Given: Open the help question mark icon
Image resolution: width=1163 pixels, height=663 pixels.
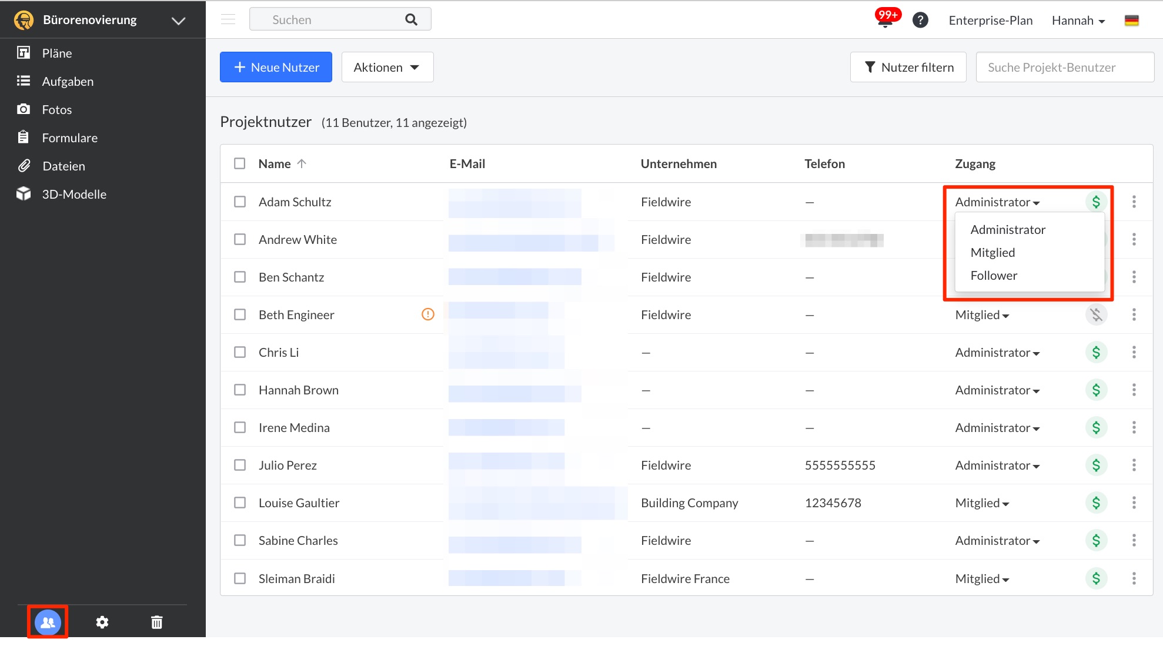Looking at the screenshot, I should click(x=920, y=20).
